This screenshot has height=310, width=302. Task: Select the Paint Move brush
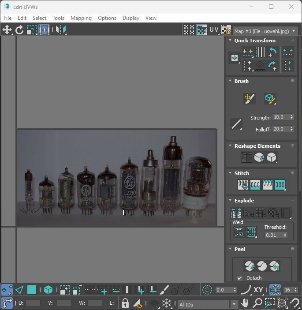[250, 99]
